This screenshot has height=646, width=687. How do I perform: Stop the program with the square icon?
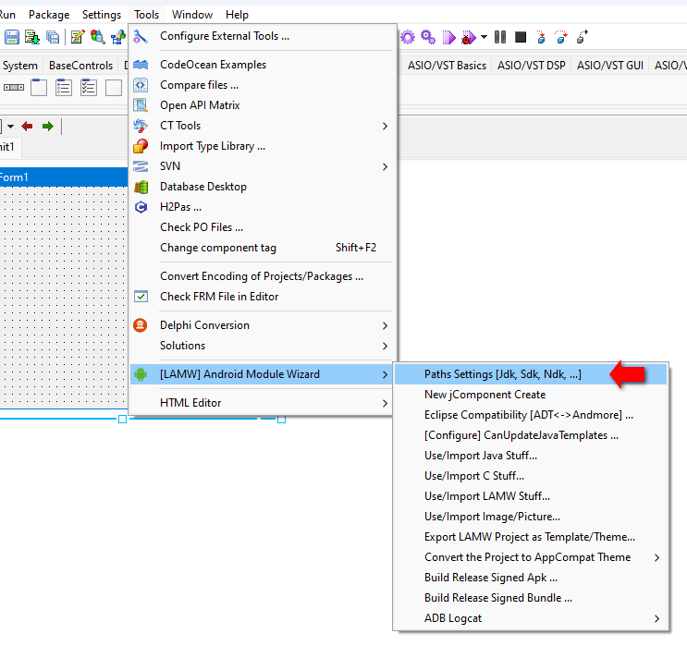521,37
